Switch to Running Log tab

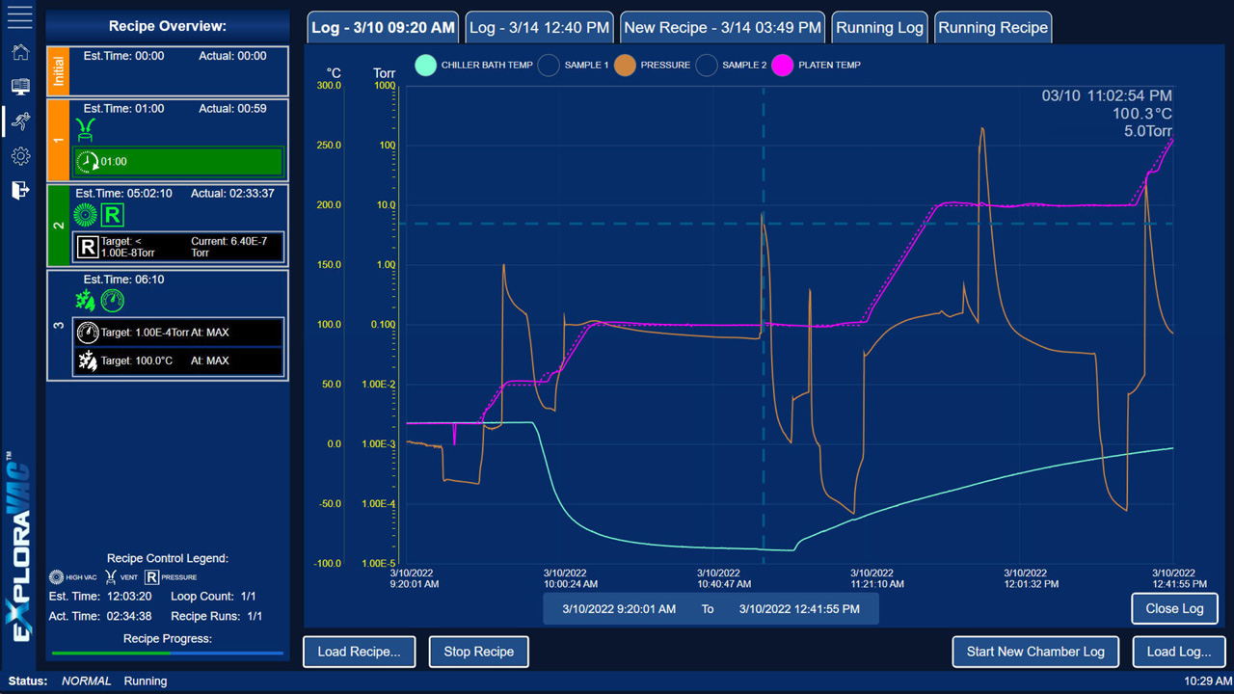879,28
